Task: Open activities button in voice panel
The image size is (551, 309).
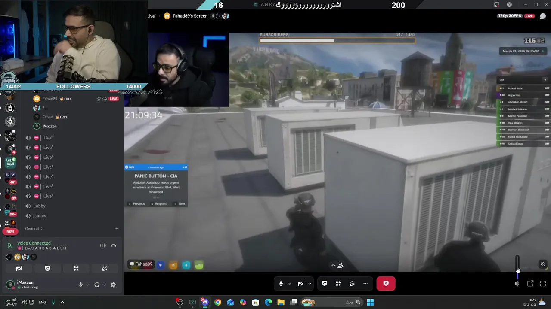Action: click(76, 268)
